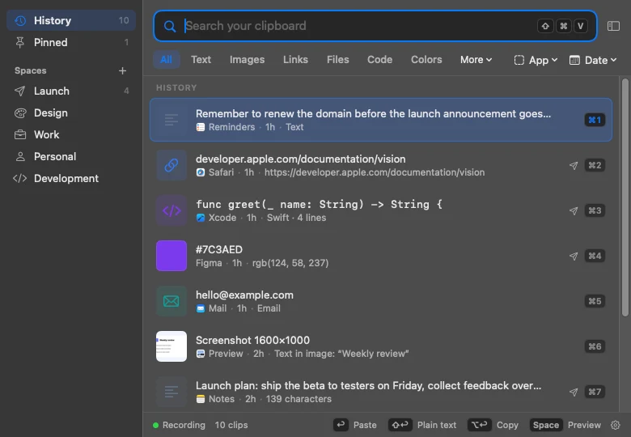Screen dimensions: 631x437
Task: Focus the Search your clipboard field
Action: pos(375,26)
